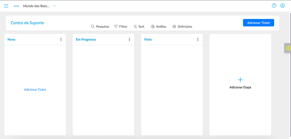Viewport: 291px width, 139px height.
Task: Open the Em Progresso column options menu
Action: pos(129,39)
